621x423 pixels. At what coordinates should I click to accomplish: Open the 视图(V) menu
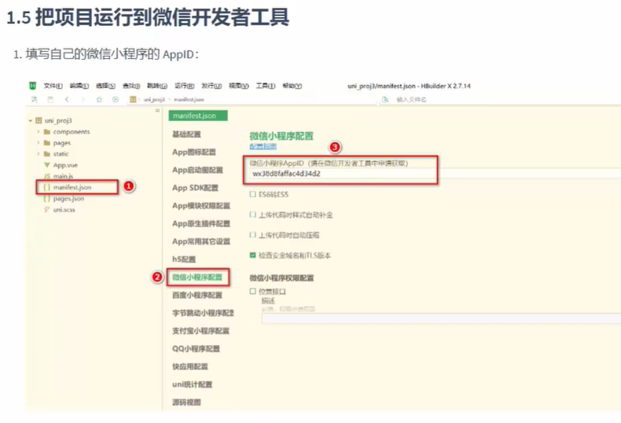coord(239,86)
